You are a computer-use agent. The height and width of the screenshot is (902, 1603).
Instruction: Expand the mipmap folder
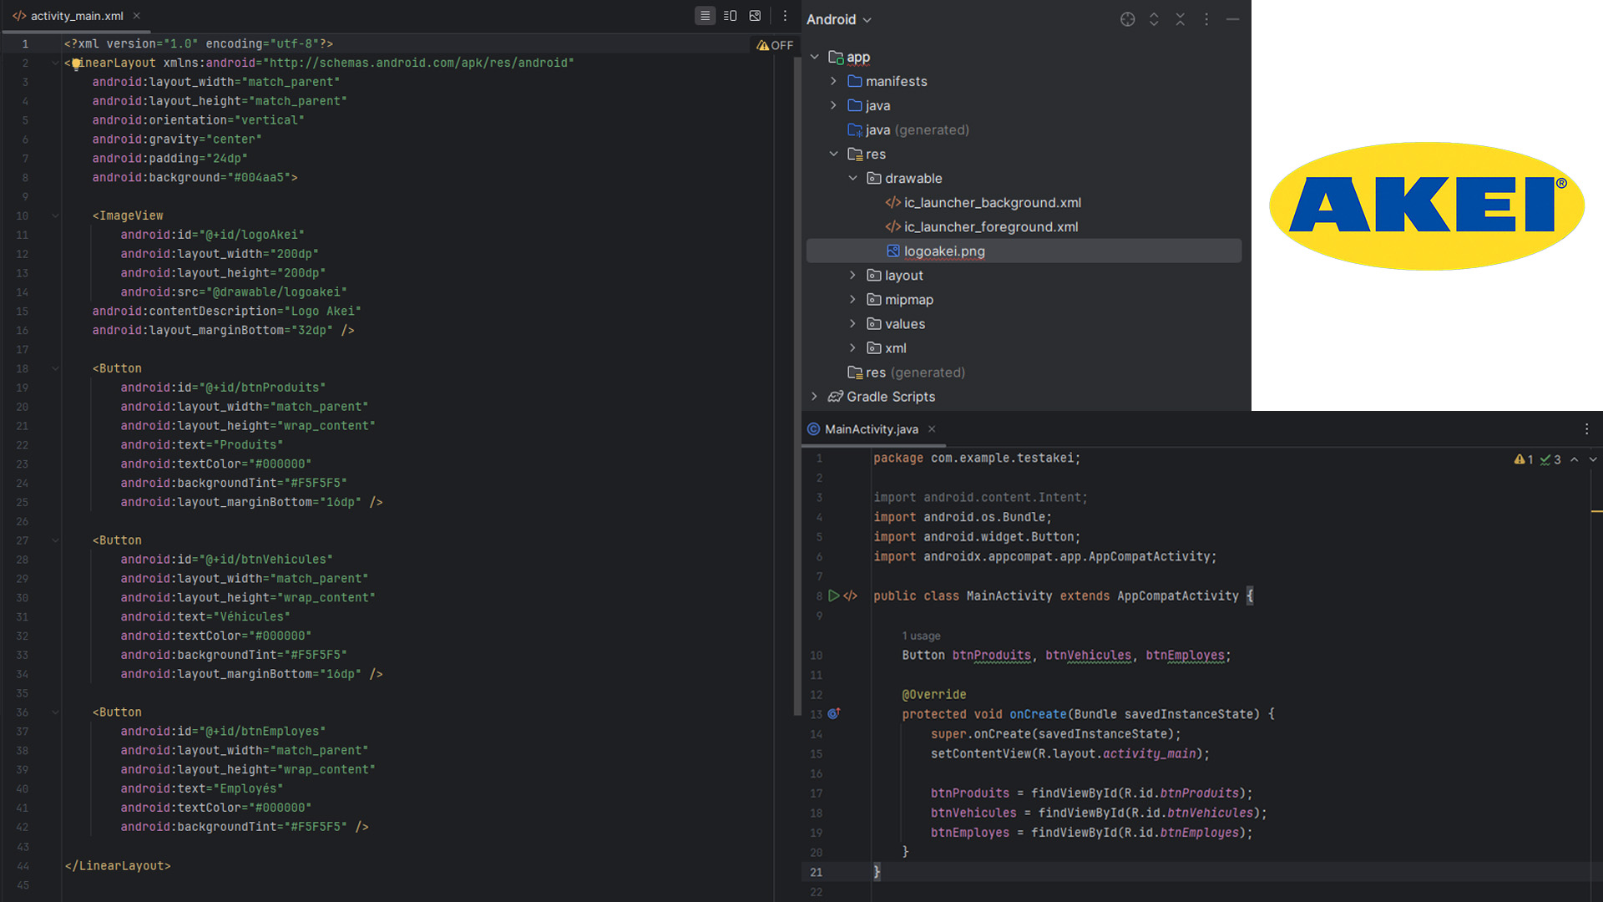(852, 300)
